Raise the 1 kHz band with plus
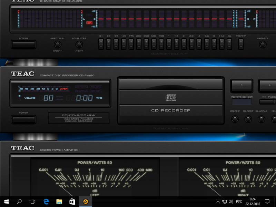The width and height of the screenshot is (276, 207). [x=169, y=42]
